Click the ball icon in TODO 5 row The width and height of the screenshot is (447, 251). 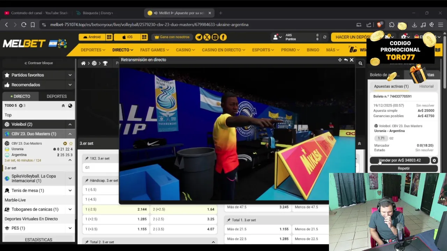pyautogui.click(x=70, y=106)
